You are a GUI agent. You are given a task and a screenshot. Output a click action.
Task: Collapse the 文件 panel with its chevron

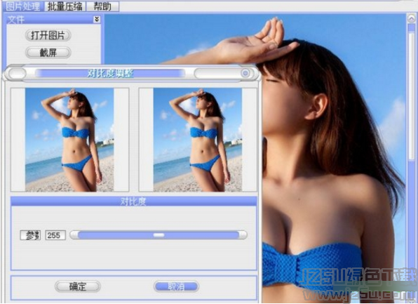(x=97, y=19)
